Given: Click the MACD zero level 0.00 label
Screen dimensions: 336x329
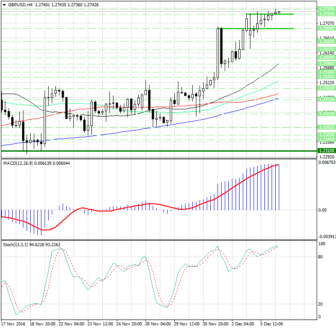Looking at the screenshot, I should point(322,210).
